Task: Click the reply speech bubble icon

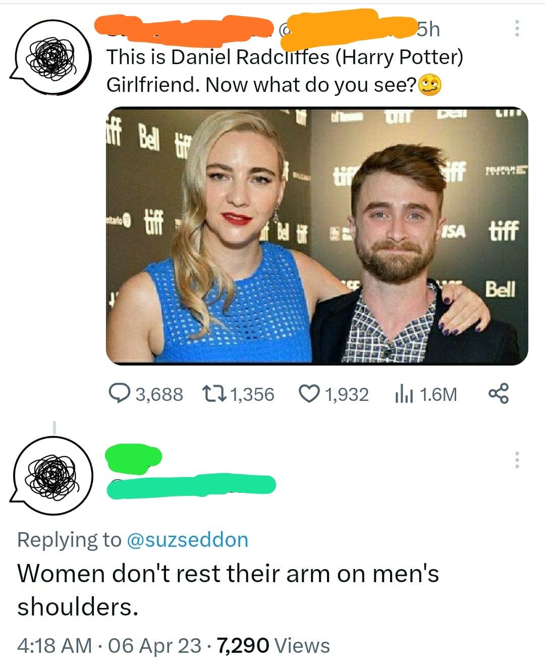Action: [120, 393]
